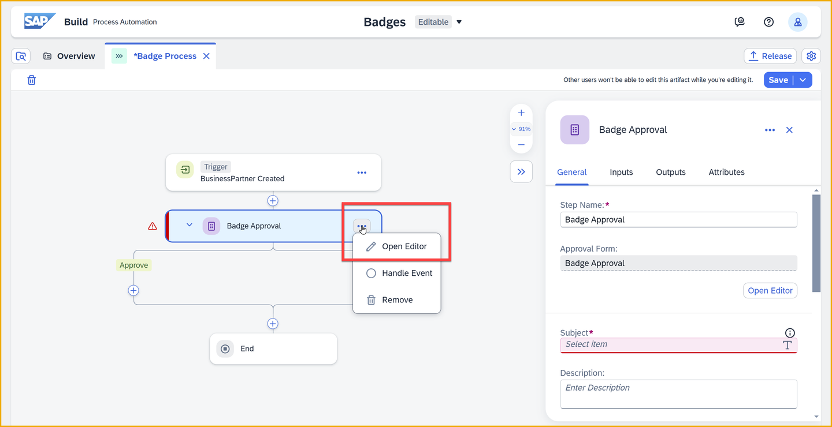The image size is (832, 427).
Task: Click the Release button
Action: [770, 56]
